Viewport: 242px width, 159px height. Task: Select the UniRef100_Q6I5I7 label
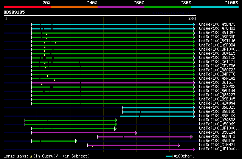click(x=217, y=83)
